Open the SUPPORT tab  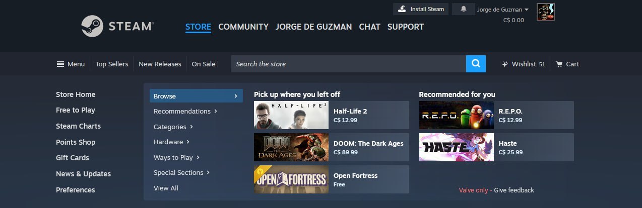(x=406, y=27)
